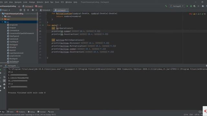Open the Terminal tool window
Screen dimensions: 207x116
pos(41,112)
